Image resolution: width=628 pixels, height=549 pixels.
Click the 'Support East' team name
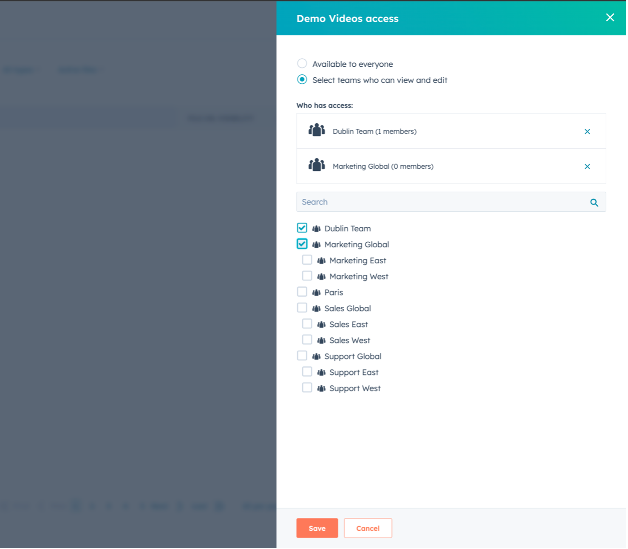(x=355, y=373)
